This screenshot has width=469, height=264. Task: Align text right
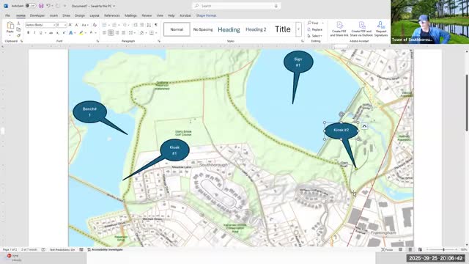(x=117, y=32)
